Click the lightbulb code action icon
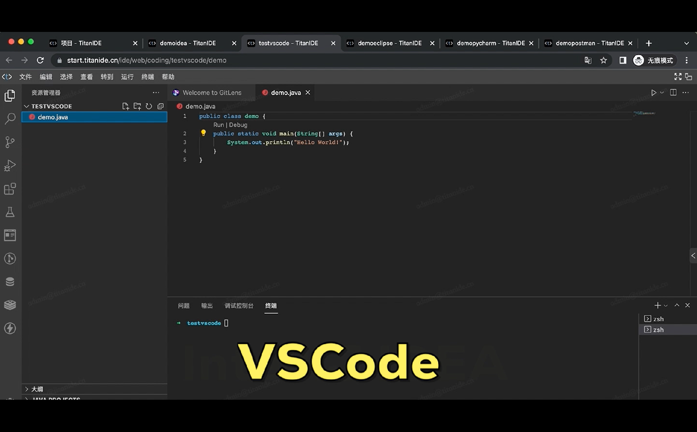The image size is (697, 432). click(x=203, y=133)
